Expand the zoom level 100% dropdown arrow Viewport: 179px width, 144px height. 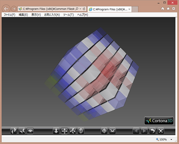pyautogui.click(x=171, y=139)
